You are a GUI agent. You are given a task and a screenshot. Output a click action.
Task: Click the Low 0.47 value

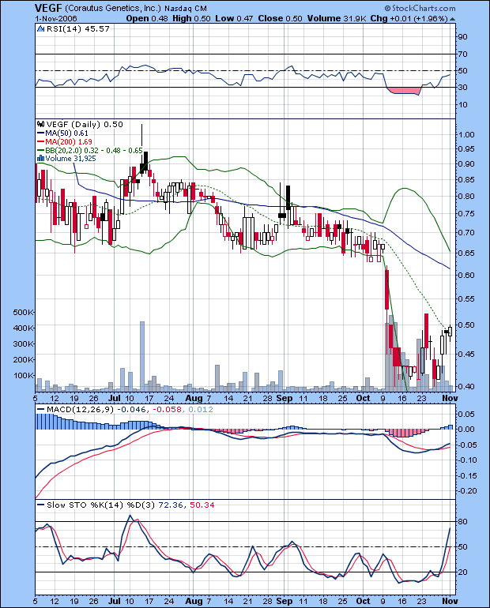[x=234, y=19]
